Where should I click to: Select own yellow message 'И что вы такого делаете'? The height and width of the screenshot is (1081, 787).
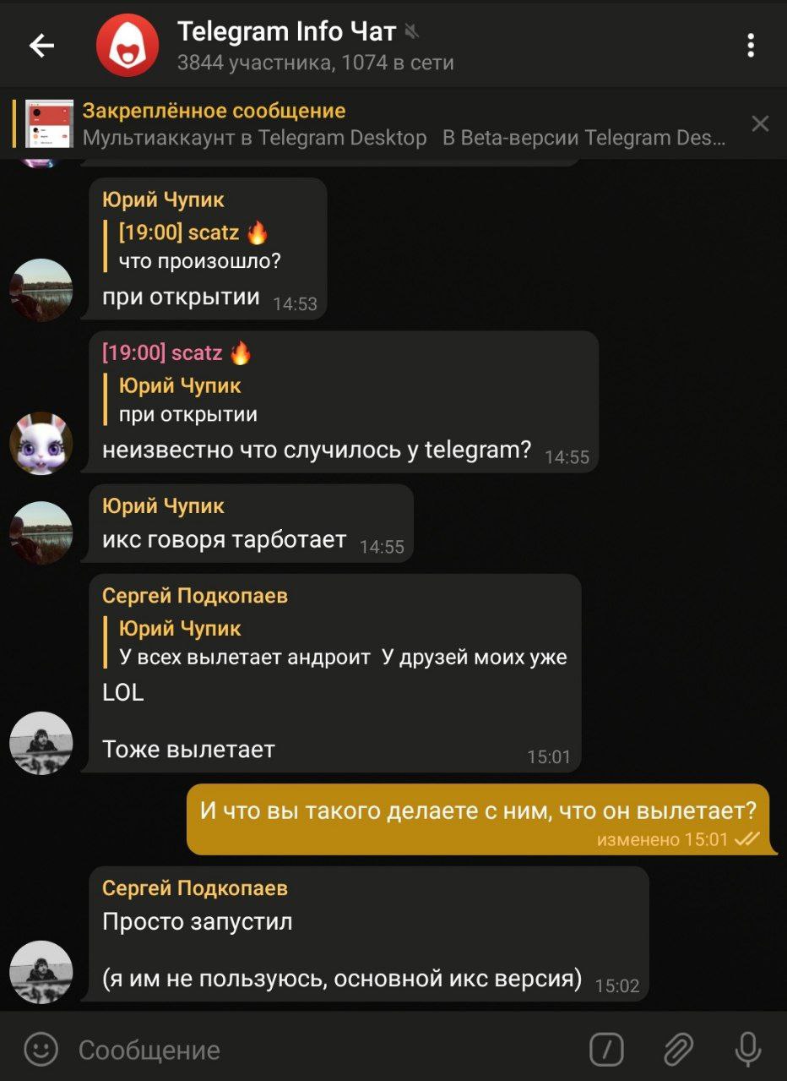478,819
